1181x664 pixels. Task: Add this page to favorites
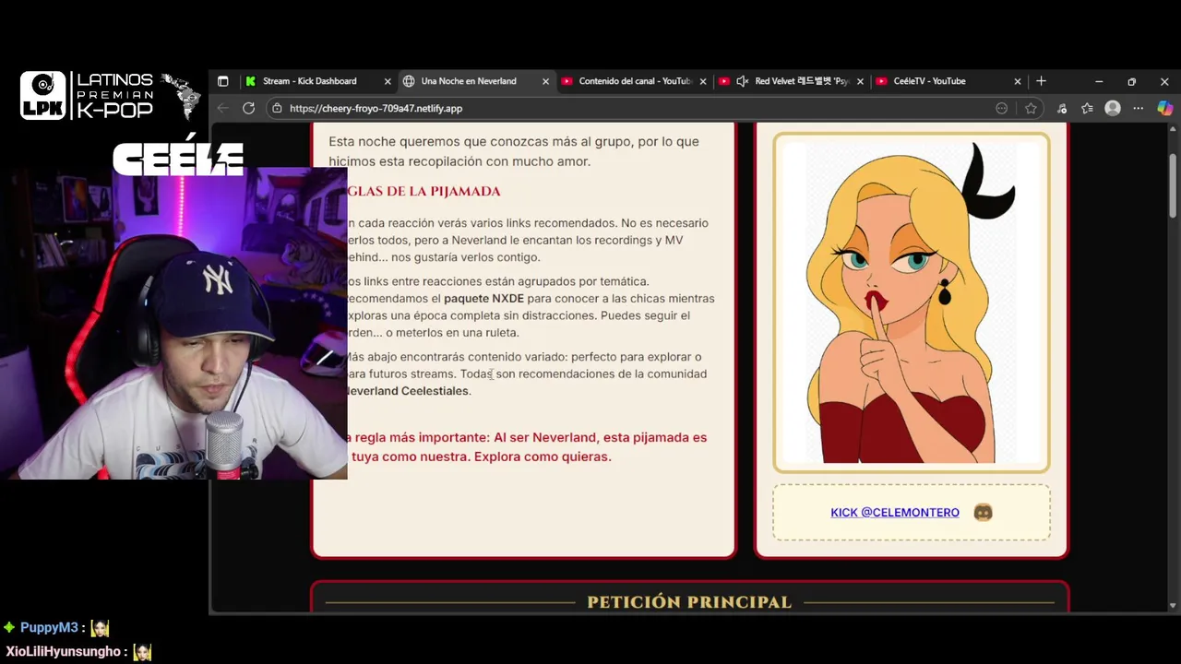click(x=1031, y=108)
